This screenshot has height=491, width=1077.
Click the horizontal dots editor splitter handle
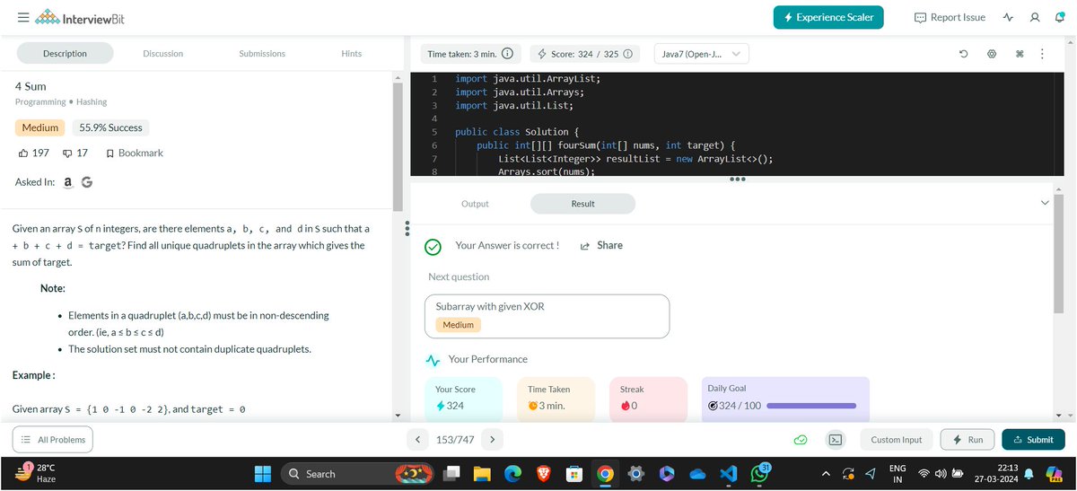(x=738, y=179)
